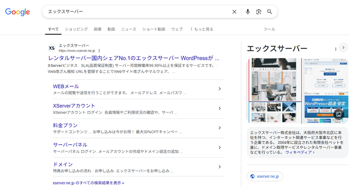Viewport: 350px width, 187px height.
Task: Click the https://www.xserver.ne.jp URL text
Action: pyautogui.click(x=77, y=51)
